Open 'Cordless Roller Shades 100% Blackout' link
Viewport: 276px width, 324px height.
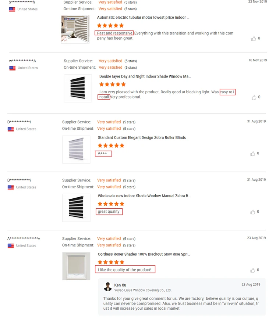(144, 254)
